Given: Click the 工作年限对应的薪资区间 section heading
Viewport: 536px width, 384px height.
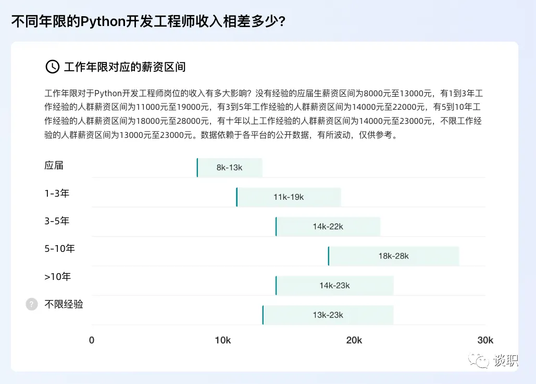Looking at the screenshot, I should pos(124,67).
